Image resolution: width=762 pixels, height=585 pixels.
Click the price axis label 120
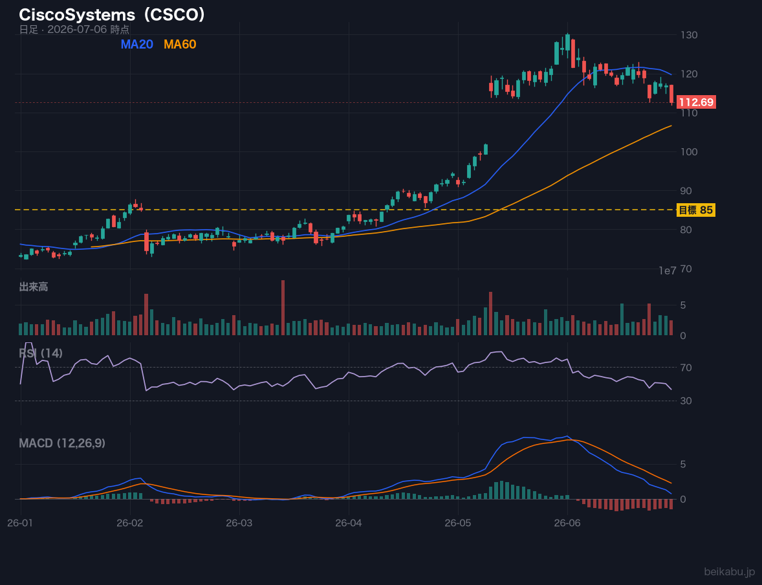pyautogui.click(x=689, y=74)
